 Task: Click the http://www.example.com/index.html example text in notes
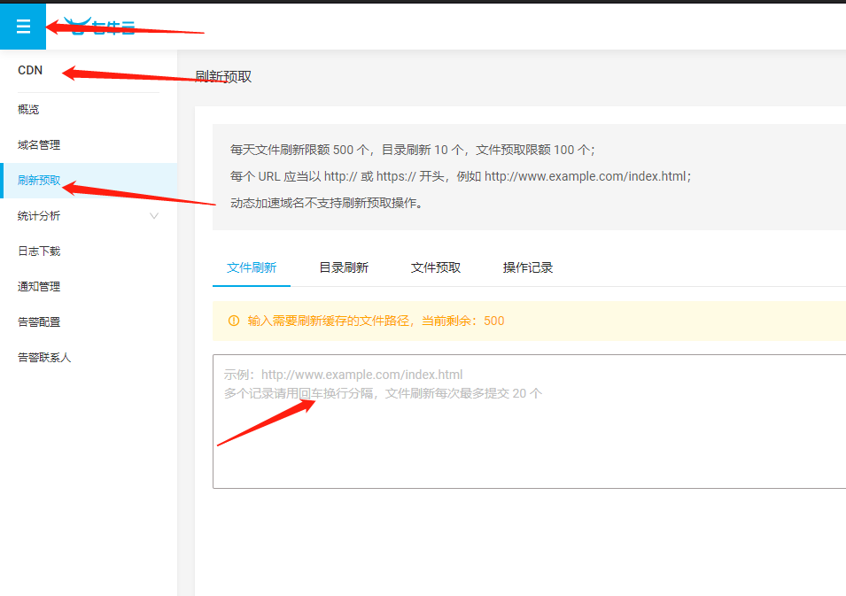click(x=586, y=176)
